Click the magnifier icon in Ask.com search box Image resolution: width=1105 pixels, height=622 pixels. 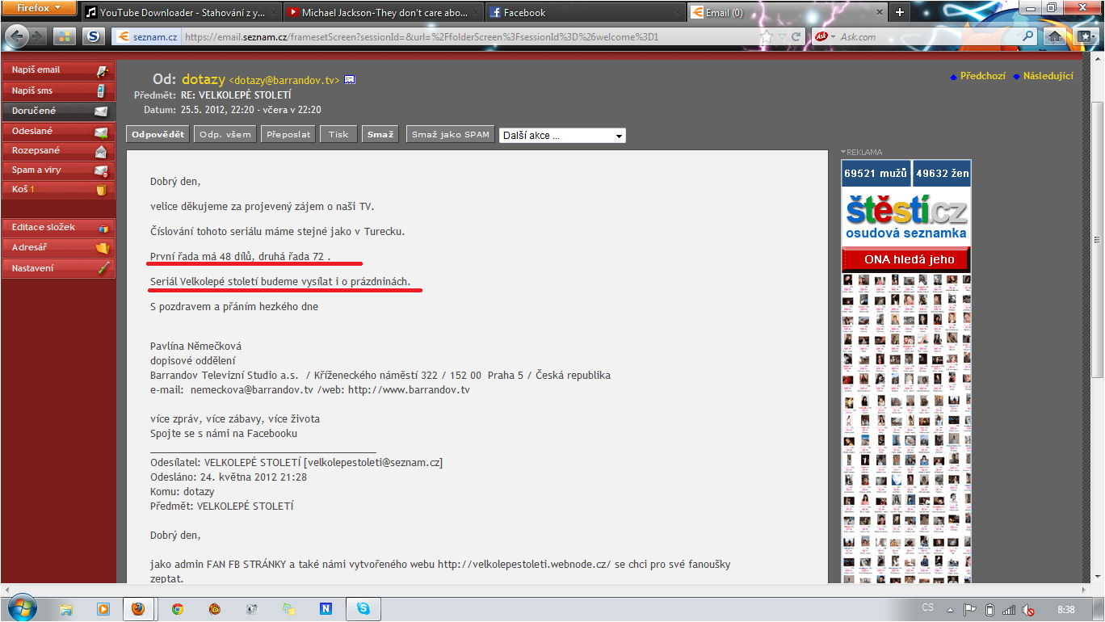[x=1028, y=36]
